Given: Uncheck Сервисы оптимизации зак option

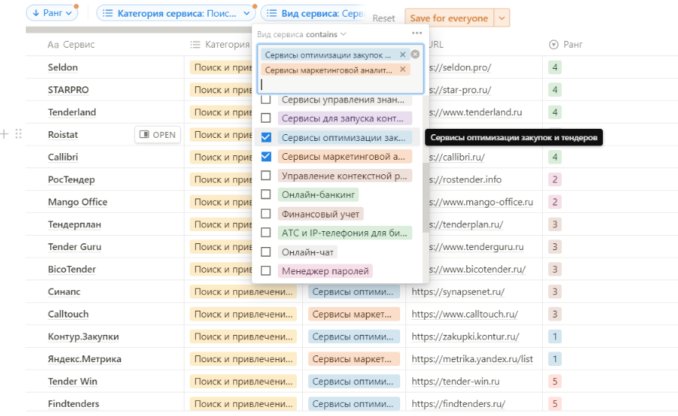Looking at the screenshot, I should (266, 137).
